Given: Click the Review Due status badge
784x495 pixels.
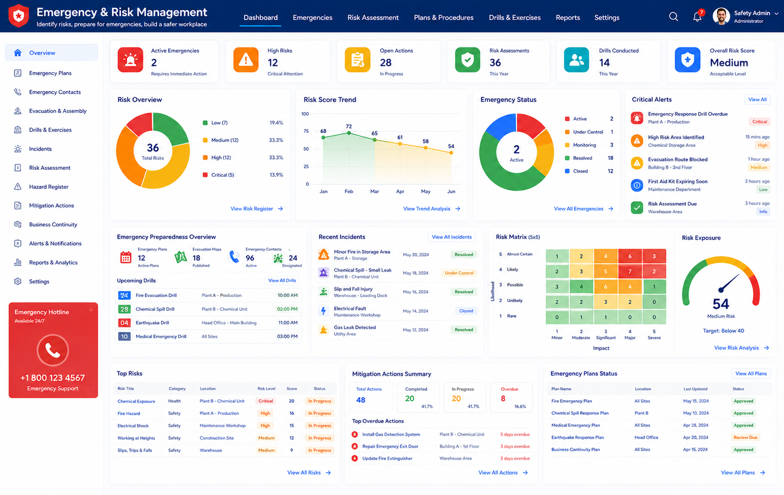Looking at the screenshot, I should (x=745, y=437).
